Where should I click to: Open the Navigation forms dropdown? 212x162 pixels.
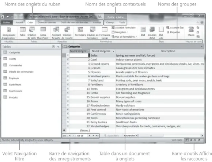point(120,32)
